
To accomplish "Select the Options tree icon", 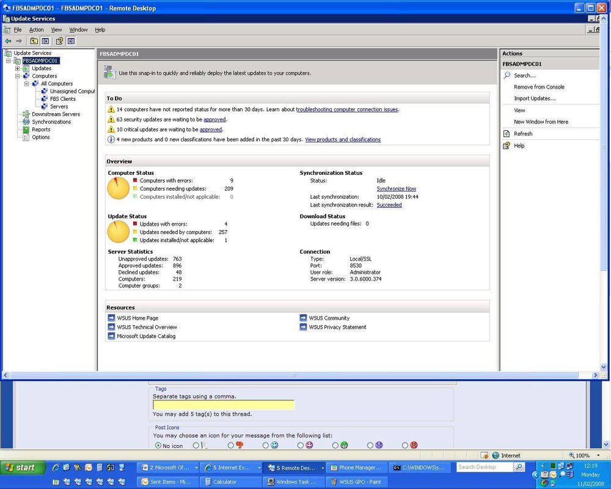I will [26, 138].
